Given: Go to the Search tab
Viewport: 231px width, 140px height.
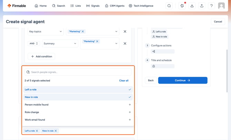Looking at the screenshot, I should tap(59, 6).
